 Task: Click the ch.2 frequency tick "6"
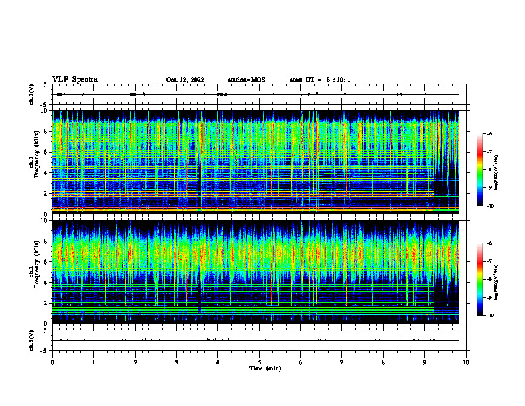pos(46,262)
